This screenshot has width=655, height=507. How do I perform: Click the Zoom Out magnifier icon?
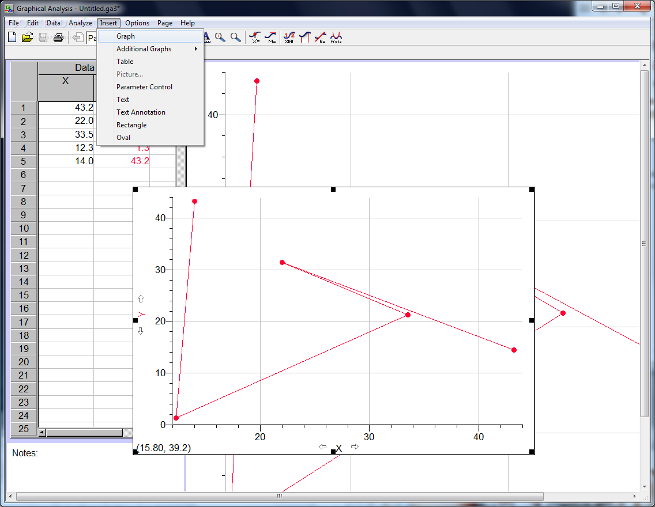point(236,37)
